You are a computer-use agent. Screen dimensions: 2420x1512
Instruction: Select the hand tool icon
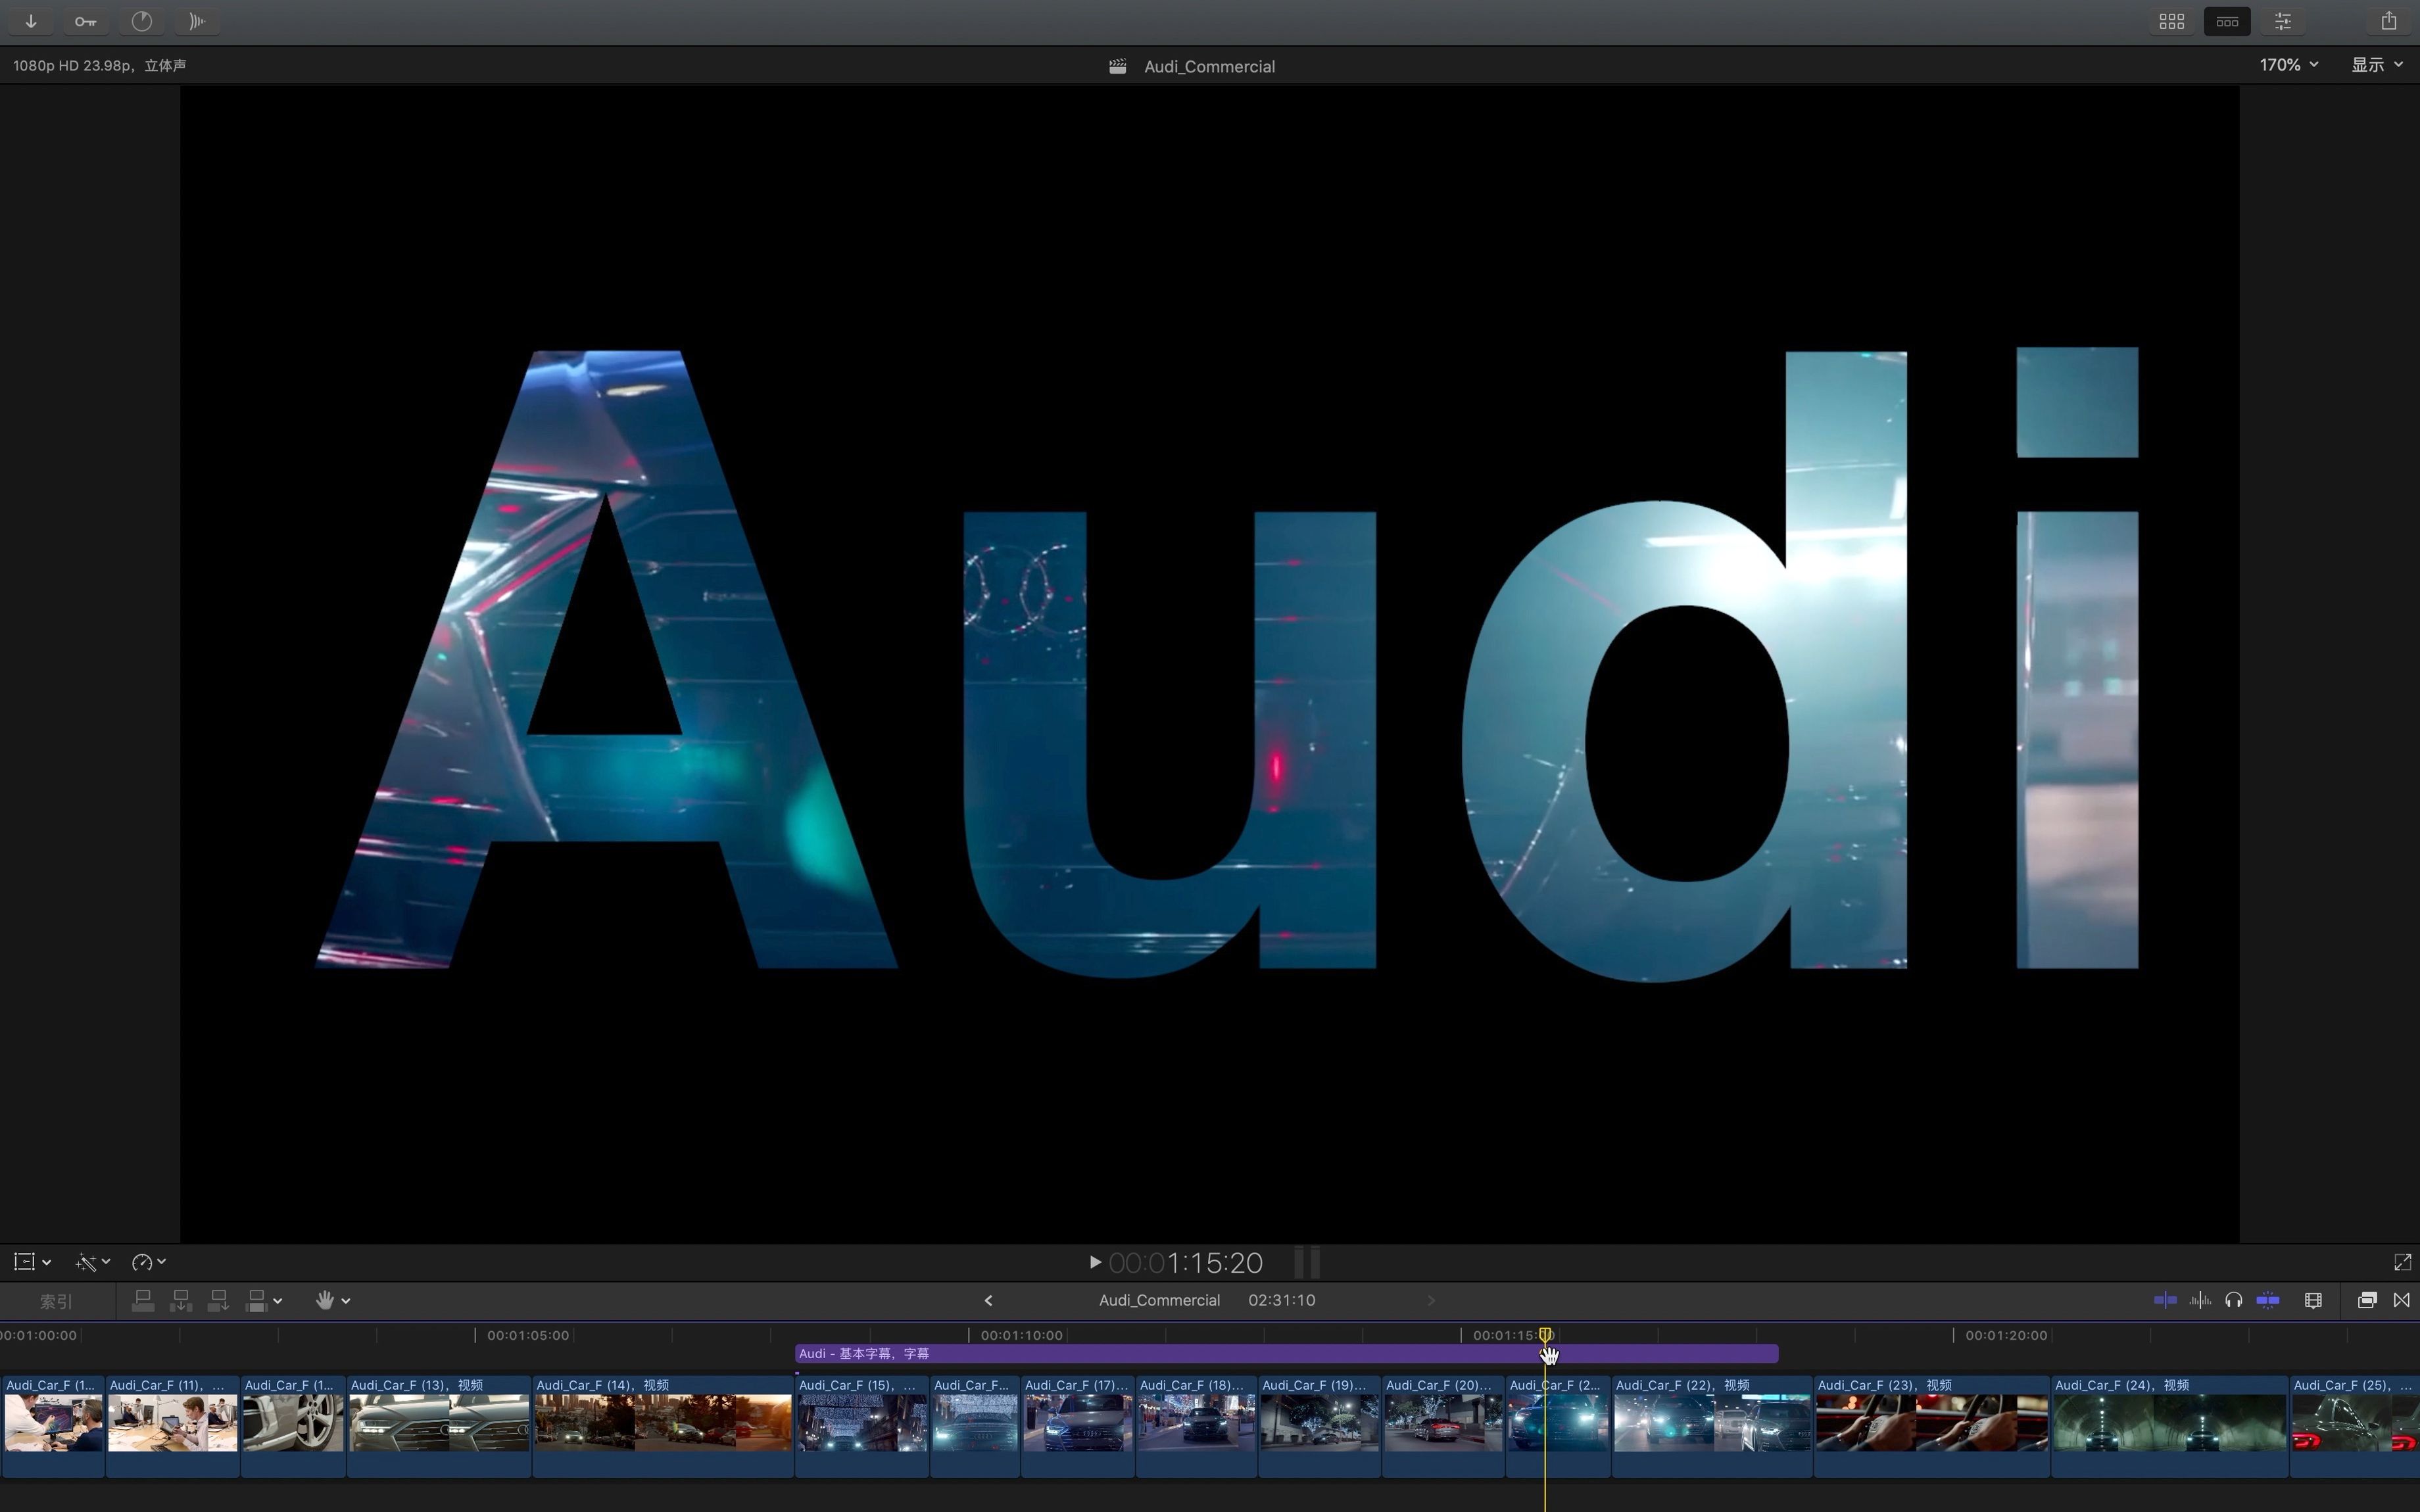click(x=324, y=1300)
